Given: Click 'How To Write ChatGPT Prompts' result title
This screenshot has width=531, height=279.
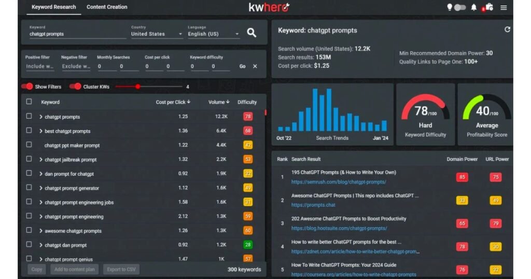Looking at the screenshot, I should (x=344, y=265).
